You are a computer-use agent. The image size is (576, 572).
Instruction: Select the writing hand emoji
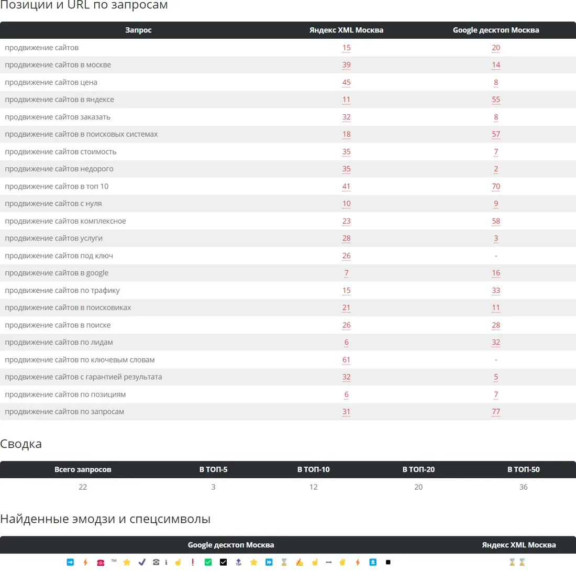pyautogui.click(x=300, y=562)
